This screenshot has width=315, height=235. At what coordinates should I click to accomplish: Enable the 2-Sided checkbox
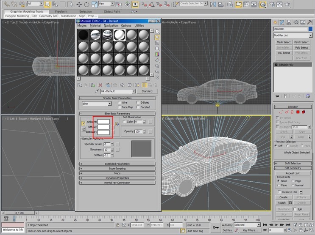(x=138, y=102)
